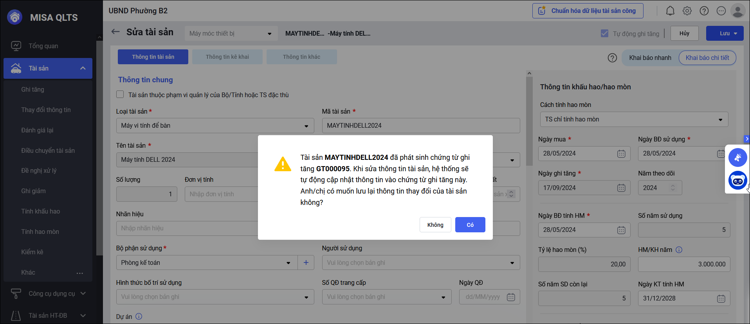Open the Cách tính hao mòn dropdown
The image size is (750, 324).
(720, 119)
